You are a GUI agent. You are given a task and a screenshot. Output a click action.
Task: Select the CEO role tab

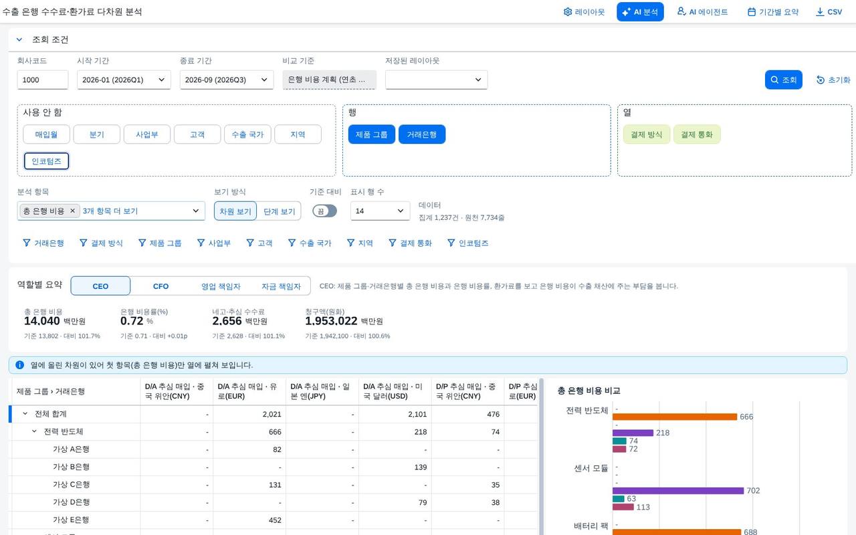100,286
